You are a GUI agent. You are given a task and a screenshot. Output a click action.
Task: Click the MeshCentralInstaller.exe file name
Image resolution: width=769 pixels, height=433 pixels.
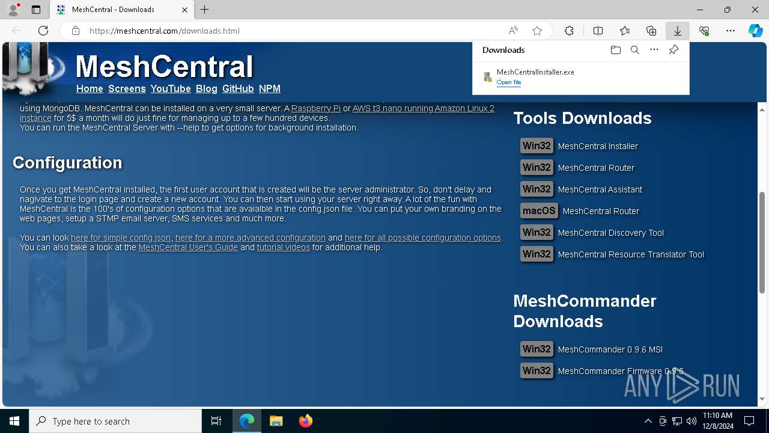(x=535, y=72)
